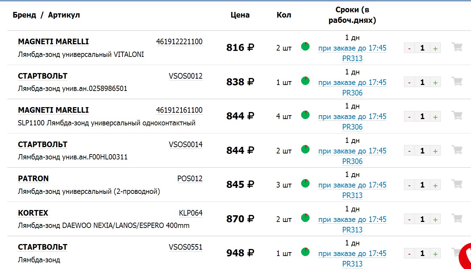Viewport: 471px width, 269px height.
Task: Open article VSOS0551
Action: 186,247
